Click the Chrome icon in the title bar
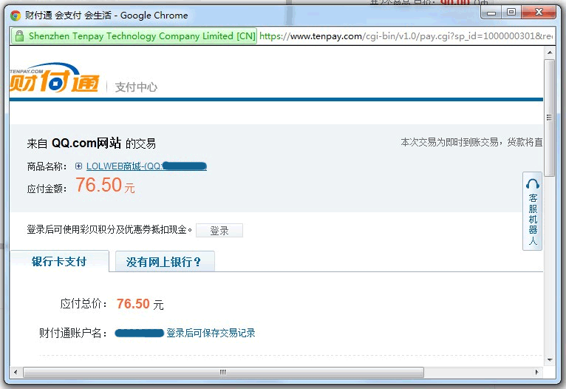 point(16,15)
